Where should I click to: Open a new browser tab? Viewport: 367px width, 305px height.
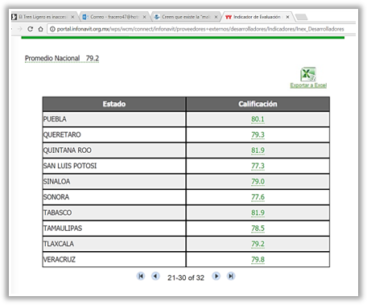pos(301,17)
